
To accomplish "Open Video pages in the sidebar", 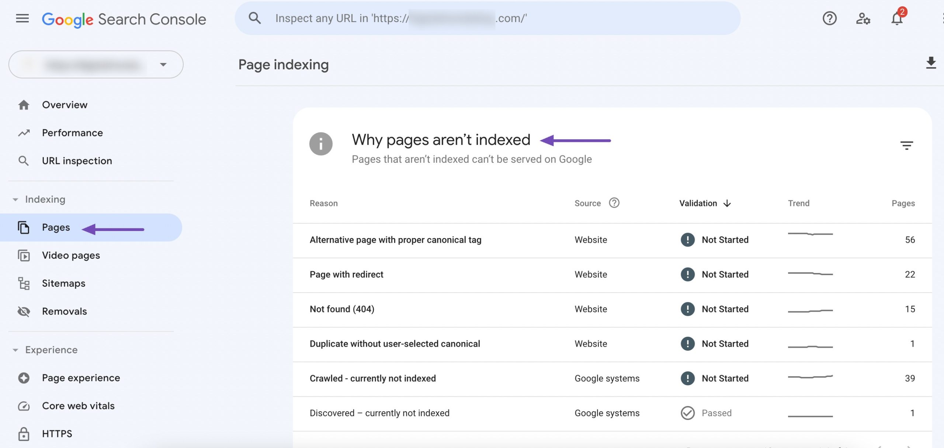I will pyautogui.click(x=70, y=255).
